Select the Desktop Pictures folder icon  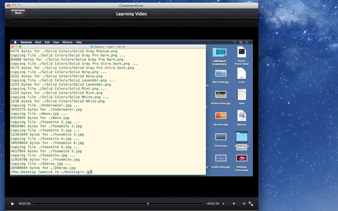pos(241,137)
